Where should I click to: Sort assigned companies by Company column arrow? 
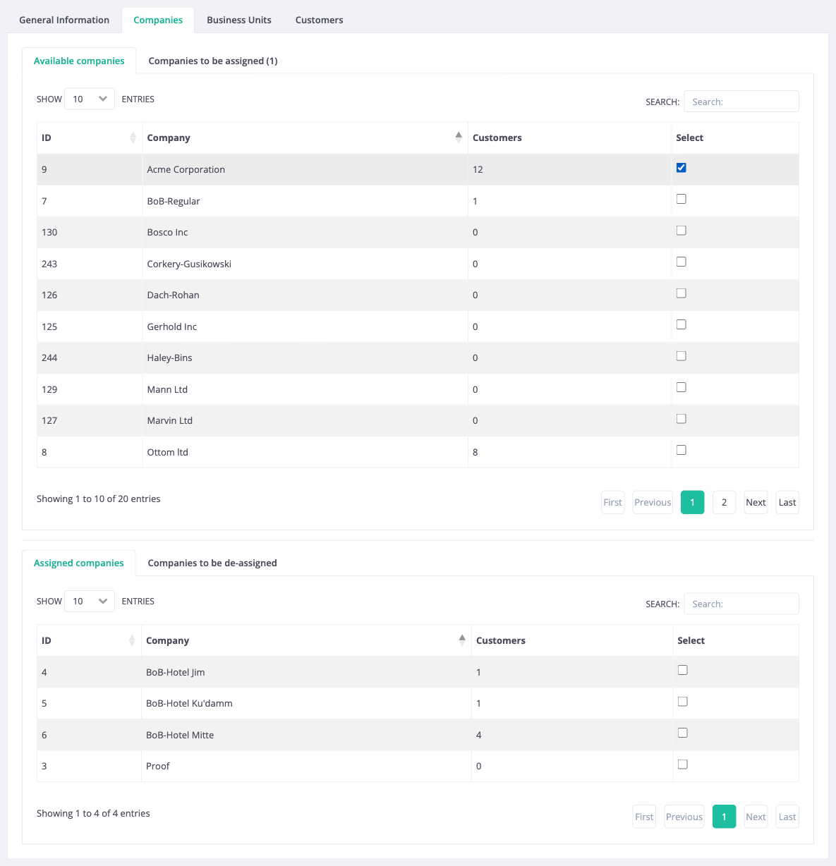462,640
